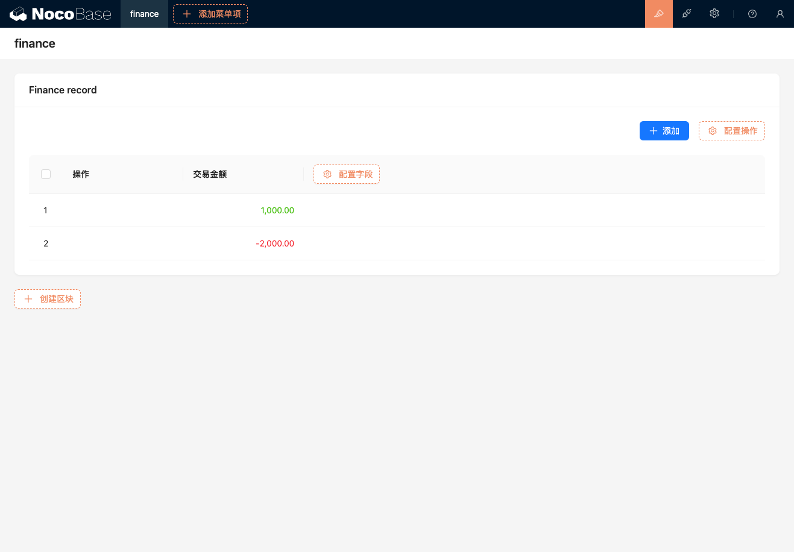Click plus icon in 创建区块 button
The height and width of the screenshot is (552, 794).
28,299
